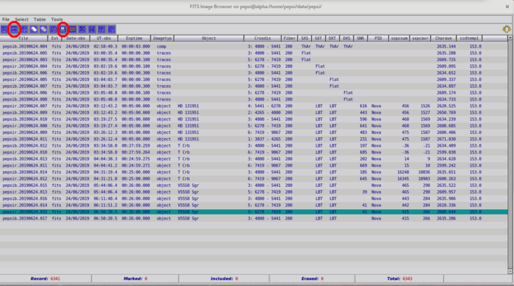Click the orange gear icon at top right
This screenshot has width=514, height=286.
point(506,29)
